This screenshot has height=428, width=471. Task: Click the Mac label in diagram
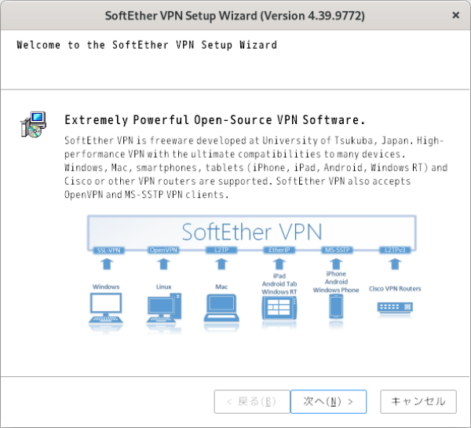[221, 287]
